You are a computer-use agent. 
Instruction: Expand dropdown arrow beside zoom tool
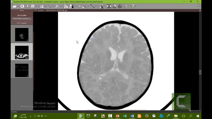pos(88,6)
